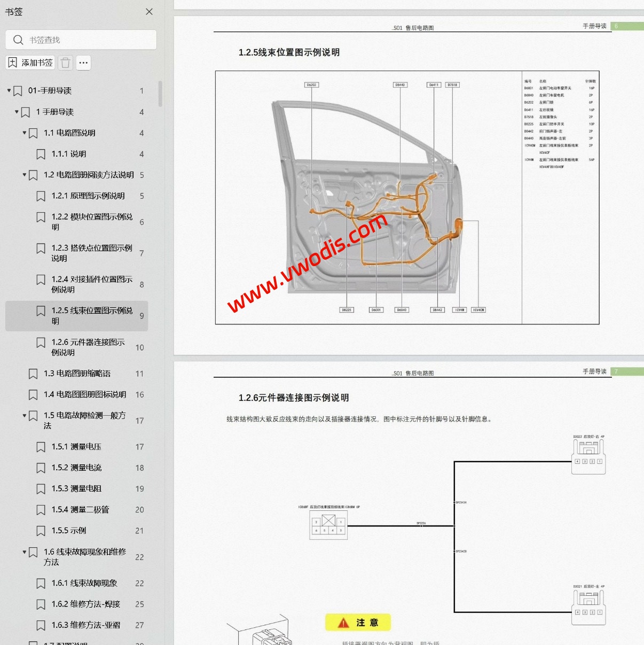This screenshot has height=645, width=644.
Task: Click the bookmarks panel vertical scrollbar
Action: tap(160, 94)
